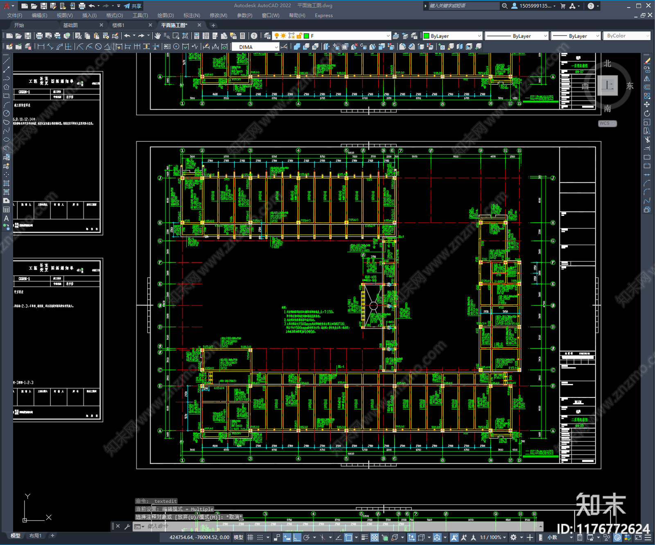The width and height of the screenshot is (655, 545).
Task: Toggle drawing grid display in status bar
Action: click(x=250, y=537)
